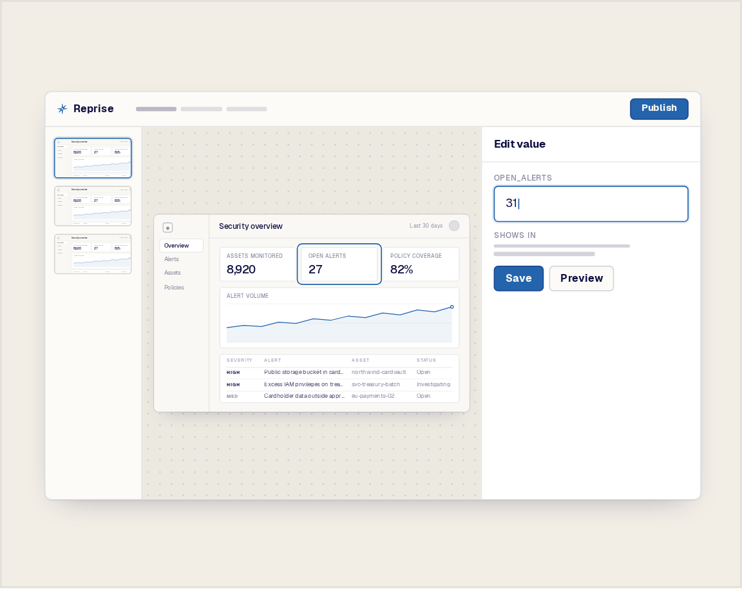Viewport: 742px width, 590px height.
Task: Click the Edit value panel heading
Action: (x=520, y=144)
